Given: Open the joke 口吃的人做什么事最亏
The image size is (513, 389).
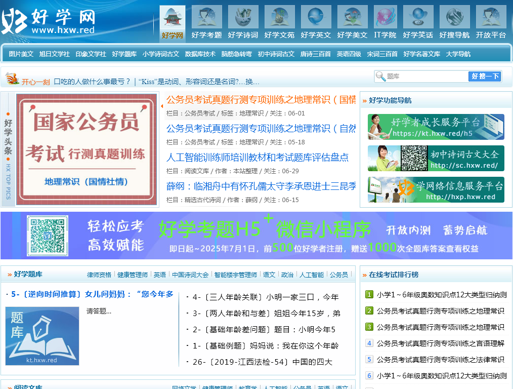Looking at the screenshot, I should (92, 82).
